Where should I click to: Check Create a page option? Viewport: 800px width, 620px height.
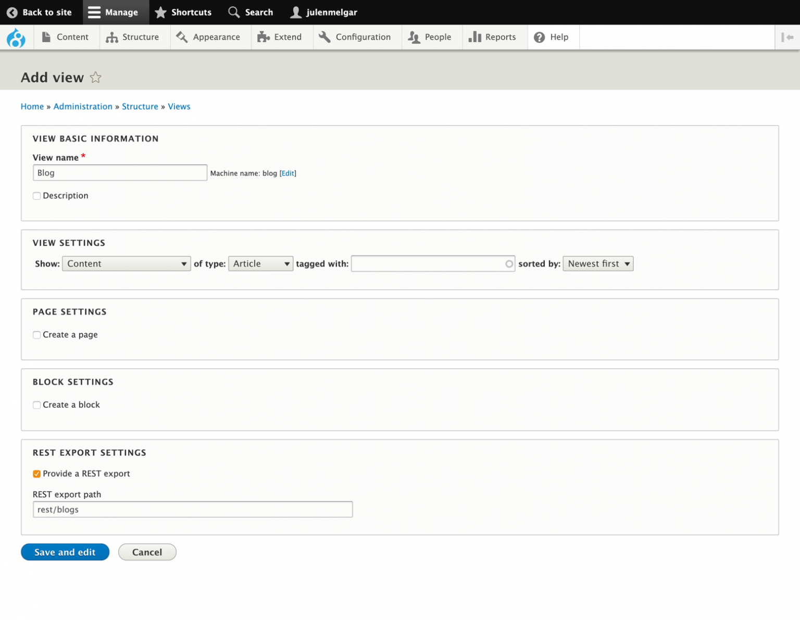[36, 335]
